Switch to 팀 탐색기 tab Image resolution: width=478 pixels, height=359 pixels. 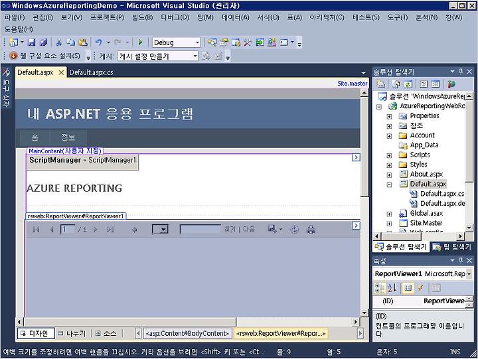[x=452, y=247]
